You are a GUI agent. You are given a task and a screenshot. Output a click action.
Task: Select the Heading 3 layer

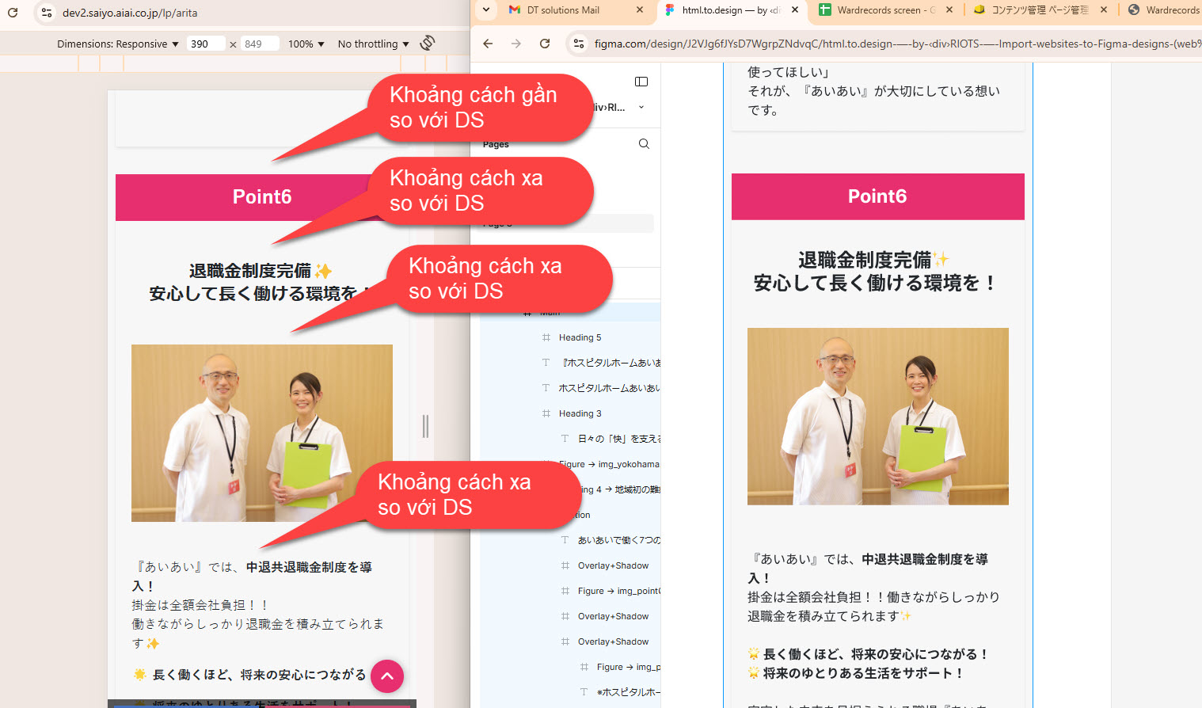pos(580,413)
